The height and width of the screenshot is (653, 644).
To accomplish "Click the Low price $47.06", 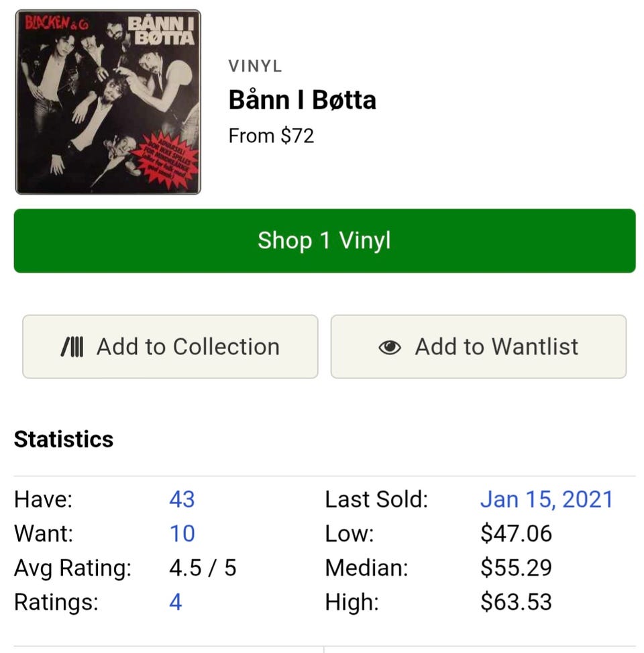I will (x=516, y=534).
